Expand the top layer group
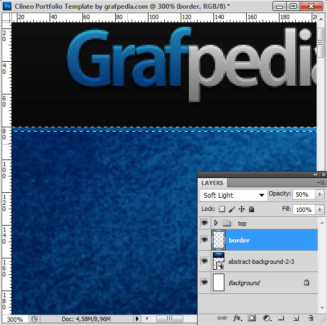The height and width of the screenshot is (325, 327). (x=216, y=223)
